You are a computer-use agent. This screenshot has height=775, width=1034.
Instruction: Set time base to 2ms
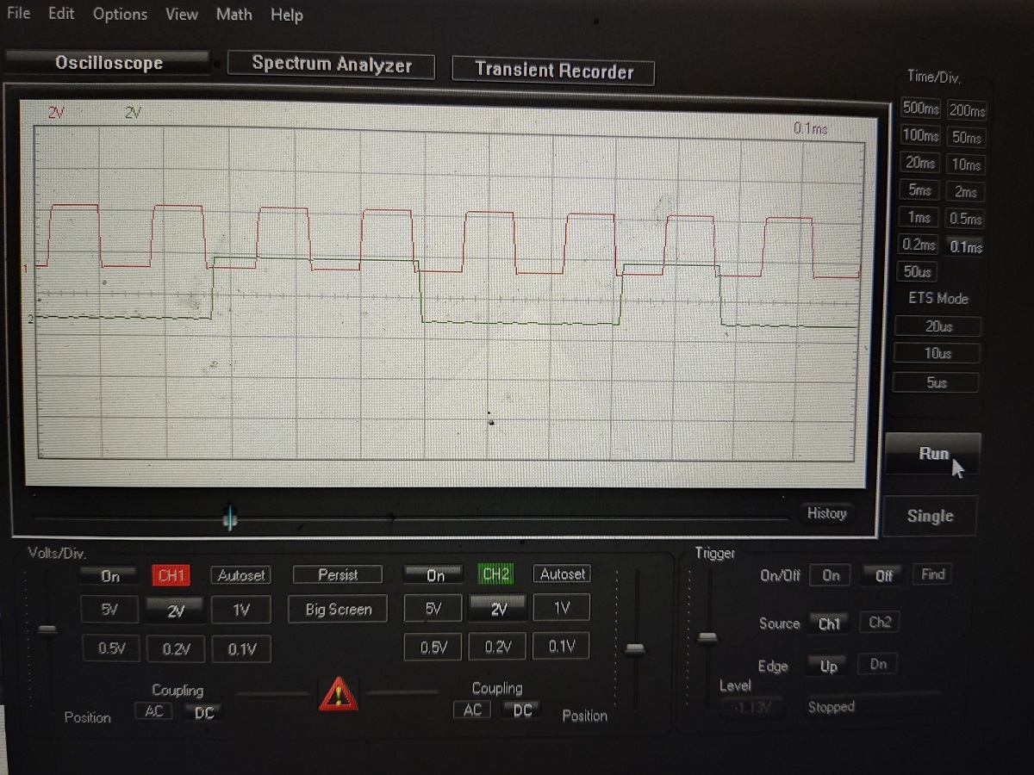(965, 191)
